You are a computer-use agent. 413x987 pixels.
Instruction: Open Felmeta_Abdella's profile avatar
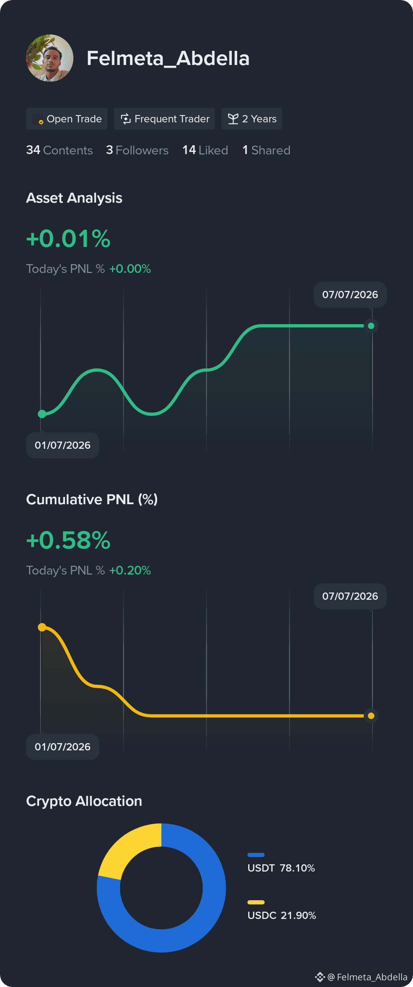tap(49, 58)
